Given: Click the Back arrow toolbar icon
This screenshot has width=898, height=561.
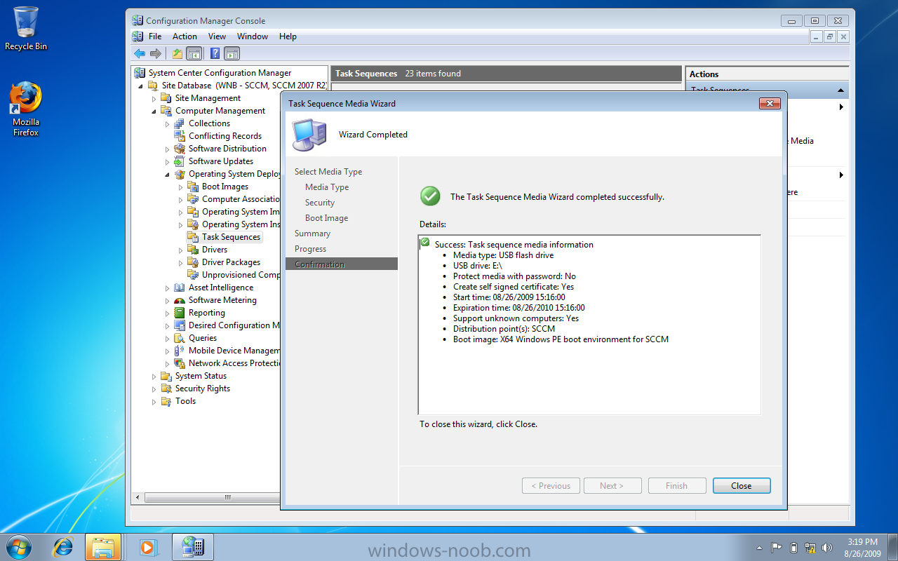Looking at the screenshot, I should [140, 53].
